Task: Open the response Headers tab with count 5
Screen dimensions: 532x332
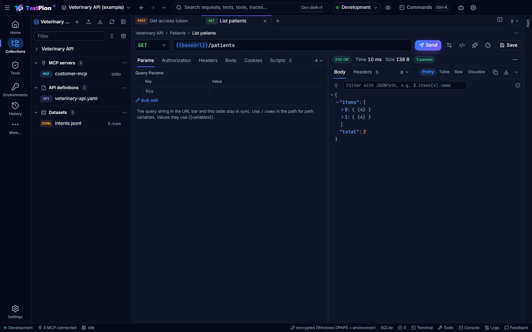Action: [366, 72]
